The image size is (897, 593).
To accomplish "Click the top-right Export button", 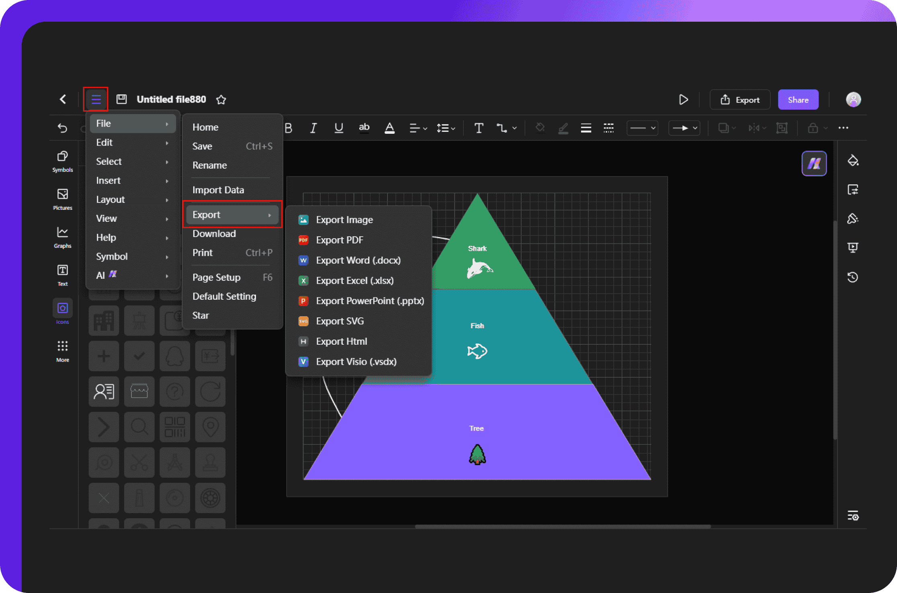I will pyautogui.click(x=740, y=100).
